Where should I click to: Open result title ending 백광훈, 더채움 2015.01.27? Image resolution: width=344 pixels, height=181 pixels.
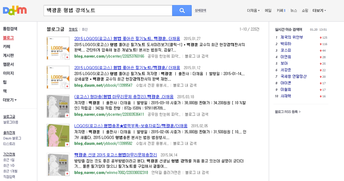point(127,38)
